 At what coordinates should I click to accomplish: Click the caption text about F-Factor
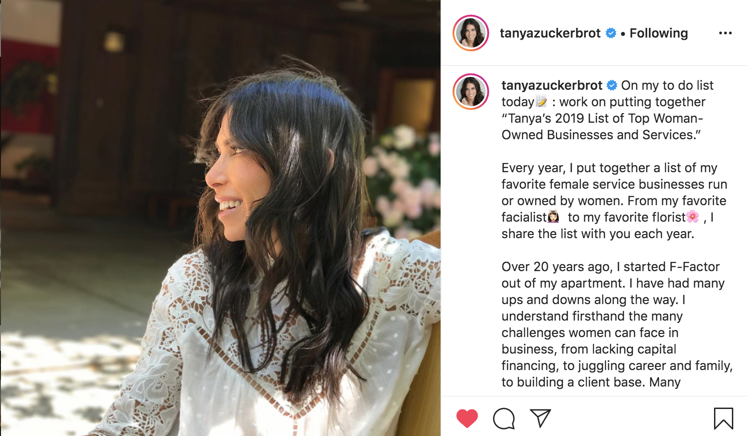[x=617, y=324]
